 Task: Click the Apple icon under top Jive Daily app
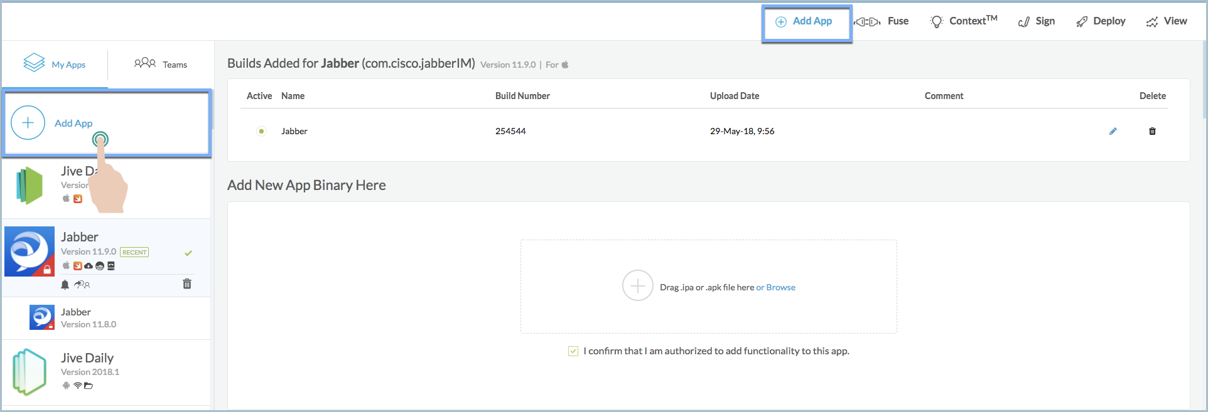66,198
